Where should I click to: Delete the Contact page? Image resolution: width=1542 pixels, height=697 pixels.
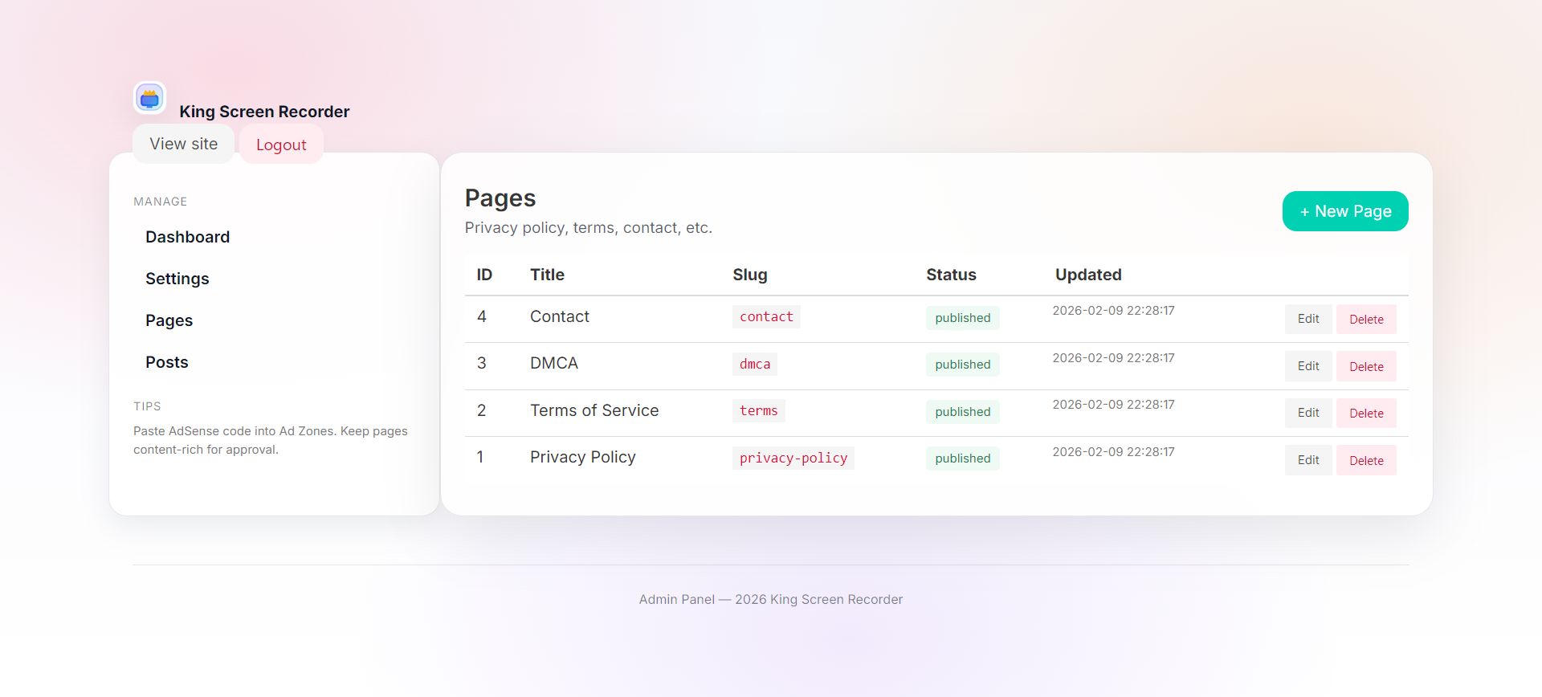(x=1365, y=319)
